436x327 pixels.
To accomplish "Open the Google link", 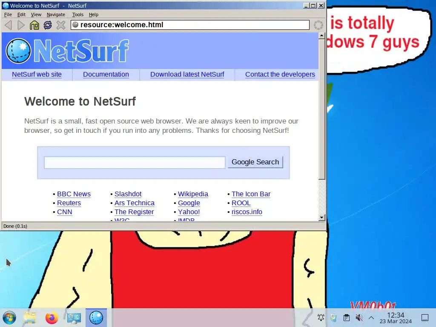I will [189, 203].
